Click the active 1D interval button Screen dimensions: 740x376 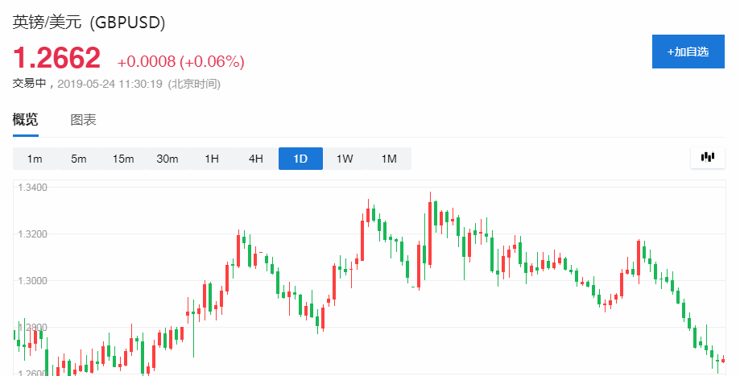coord(300,159)
